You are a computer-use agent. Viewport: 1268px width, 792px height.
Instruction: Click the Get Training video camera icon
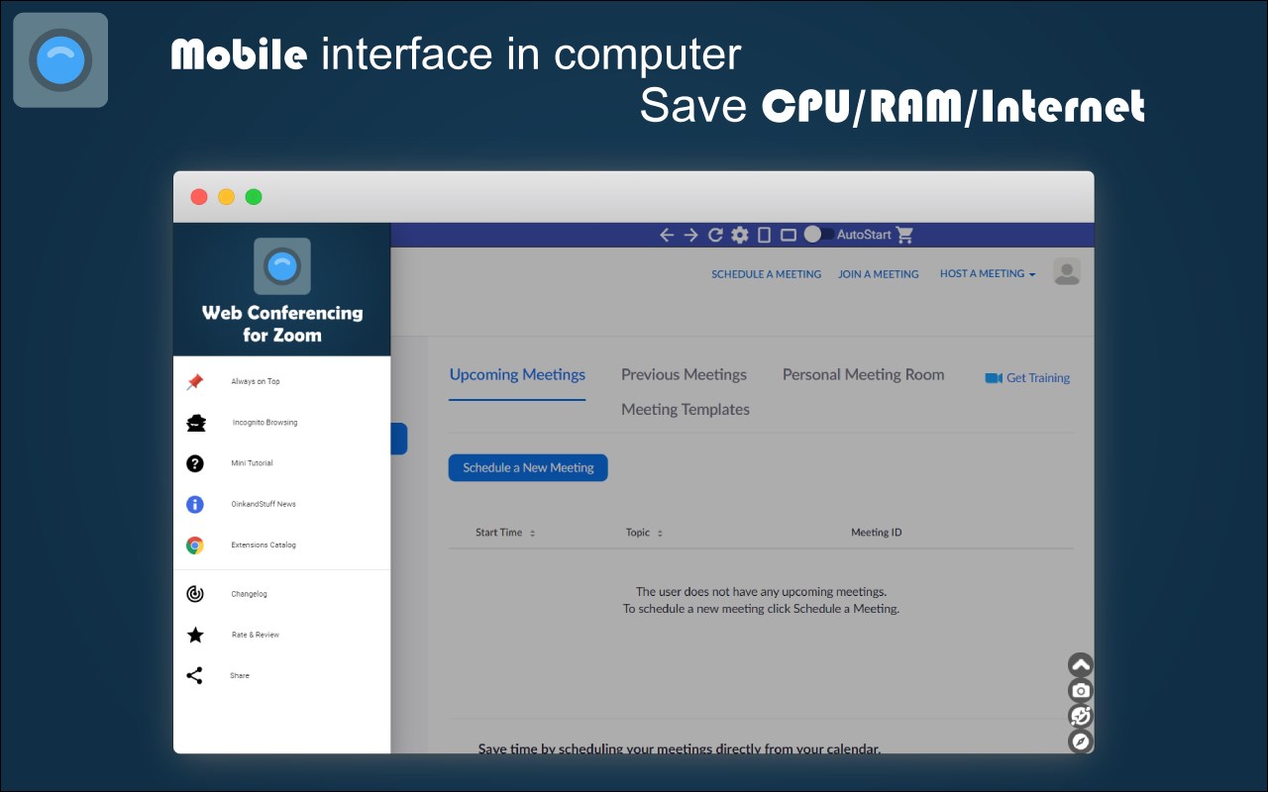[x=994, y=378]
